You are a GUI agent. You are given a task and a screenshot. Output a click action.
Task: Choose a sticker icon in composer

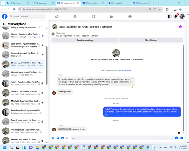point(62,138)
